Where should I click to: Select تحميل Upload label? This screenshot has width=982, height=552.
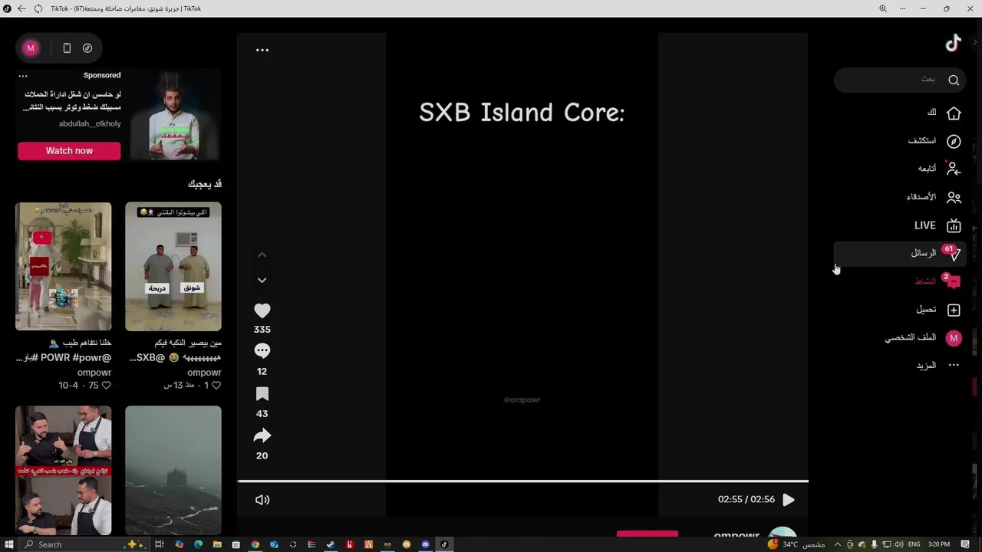pos(926,310)
